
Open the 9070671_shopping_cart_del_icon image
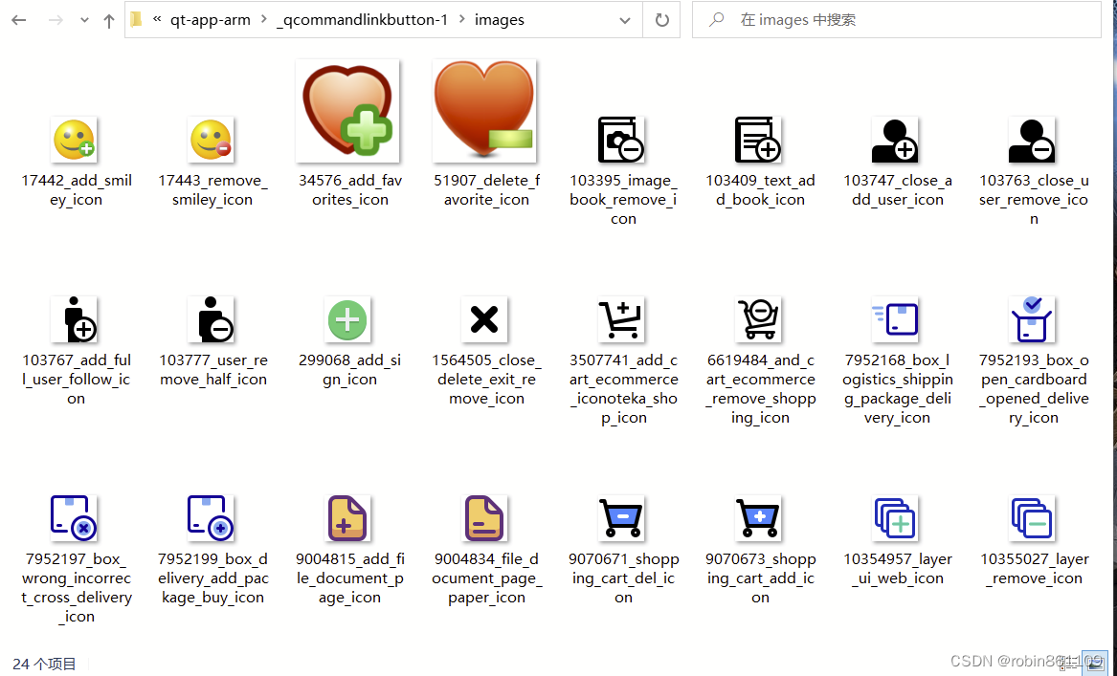(x=622, y=518)
